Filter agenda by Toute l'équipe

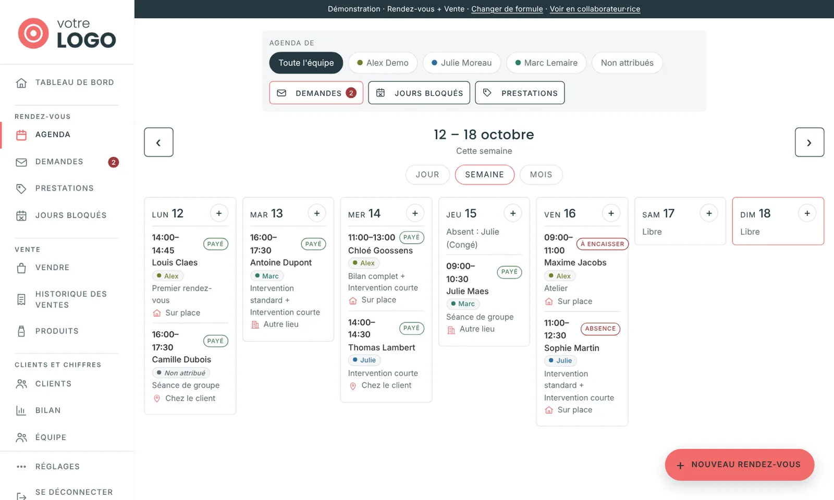(306, 63)
